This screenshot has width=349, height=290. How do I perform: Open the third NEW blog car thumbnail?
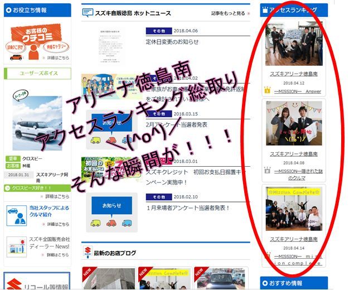pos(221,278)
